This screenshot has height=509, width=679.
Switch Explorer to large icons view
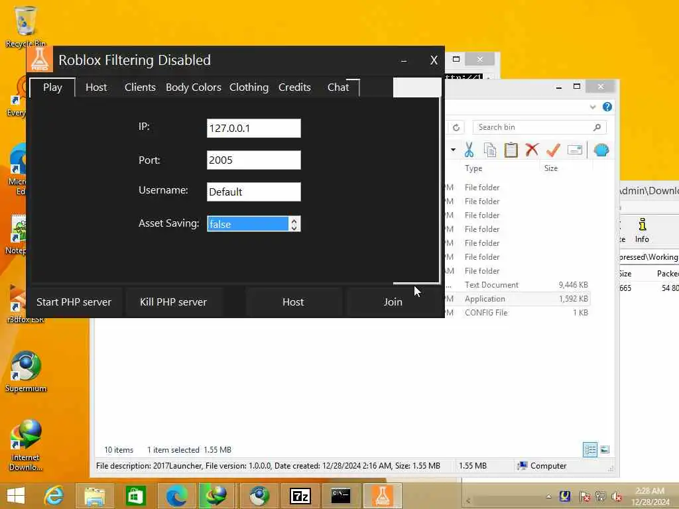(605, 450)
